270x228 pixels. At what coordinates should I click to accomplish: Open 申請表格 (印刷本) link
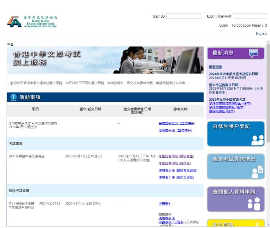point(171,222)
